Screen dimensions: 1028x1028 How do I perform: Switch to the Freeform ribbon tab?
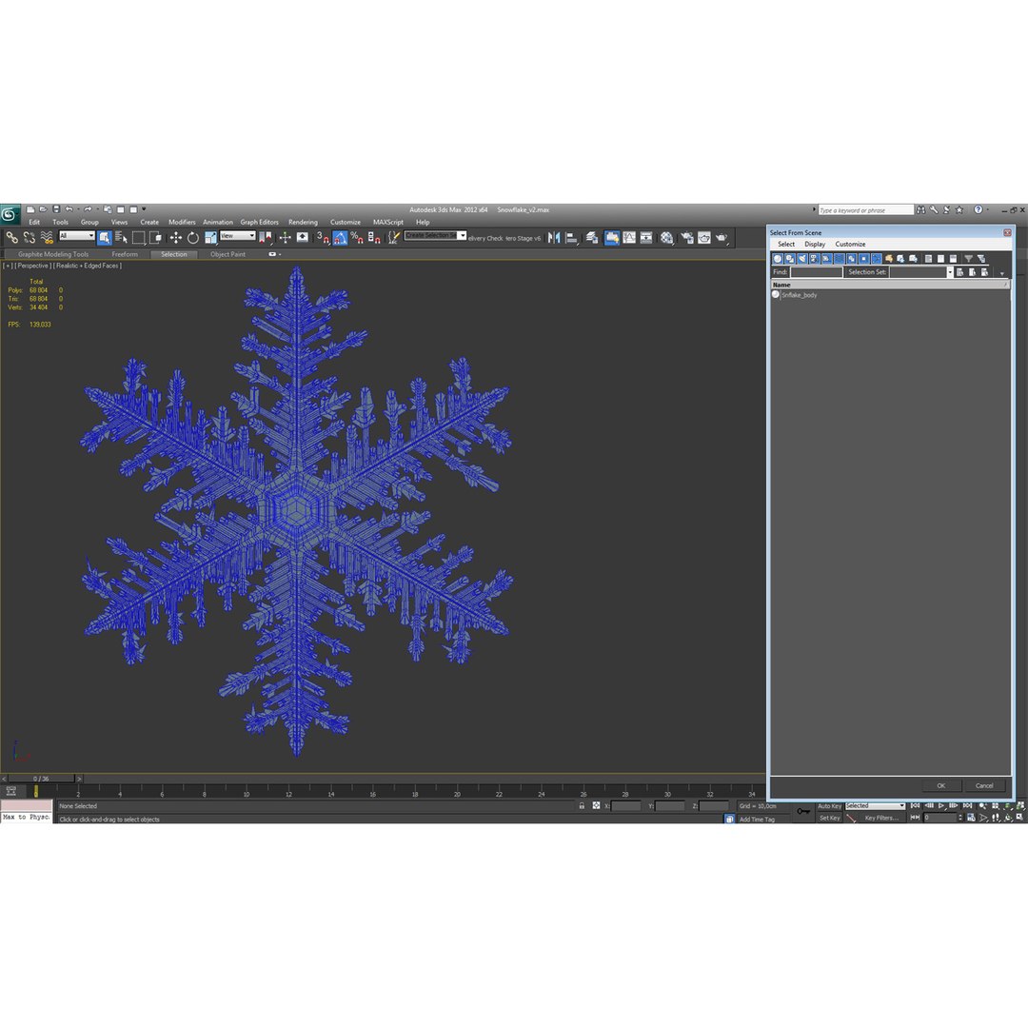click(x=125, y=254)
